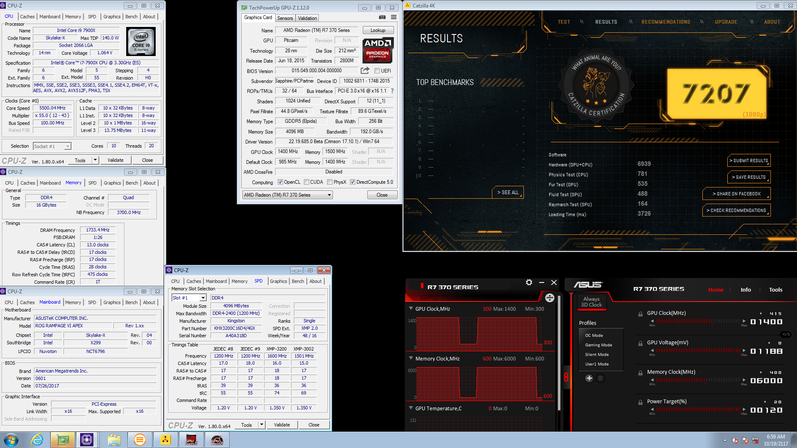Click the red link icon between GPU Tweak panels
This screenshot has height=448, width=797.
tap(566, 377)
